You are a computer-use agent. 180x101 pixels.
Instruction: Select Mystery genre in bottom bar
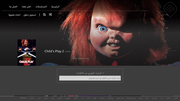[x=23, y=98]
